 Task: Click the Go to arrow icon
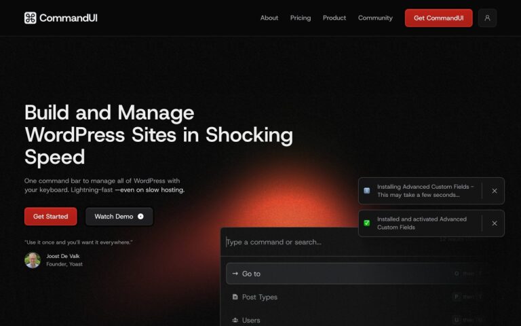[235, 274]
